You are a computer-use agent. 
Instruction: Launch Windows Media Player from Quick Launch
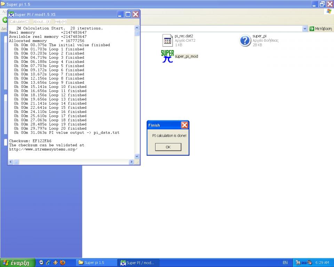[41, 262]
